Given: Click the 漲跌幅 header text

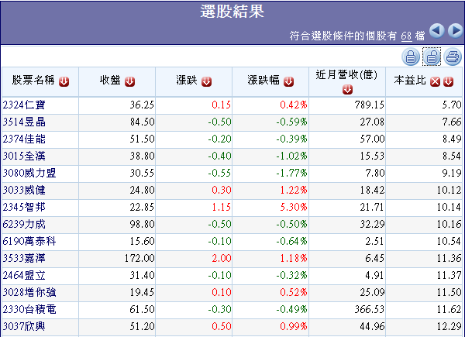Looking at the screenshot, I should [263, 80].
